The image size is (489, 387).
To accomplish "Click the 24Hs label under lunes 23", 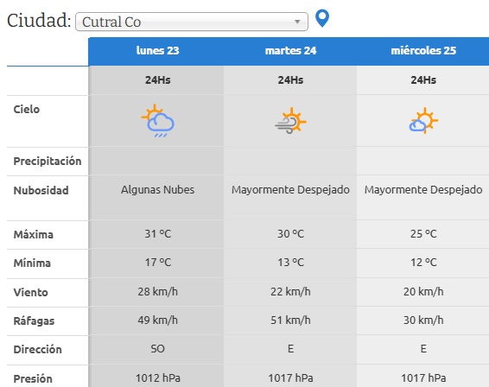I will tap(158, 80).
